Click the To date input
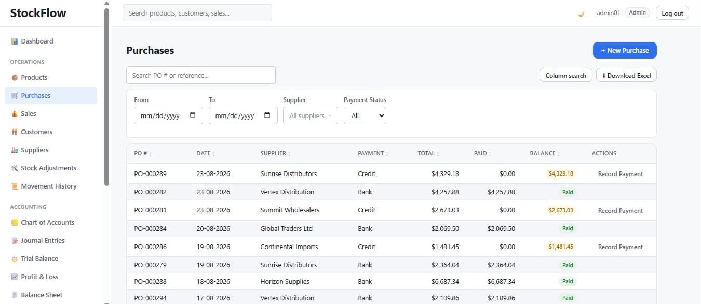Screen dimensions: 701x304 (243, 115)
